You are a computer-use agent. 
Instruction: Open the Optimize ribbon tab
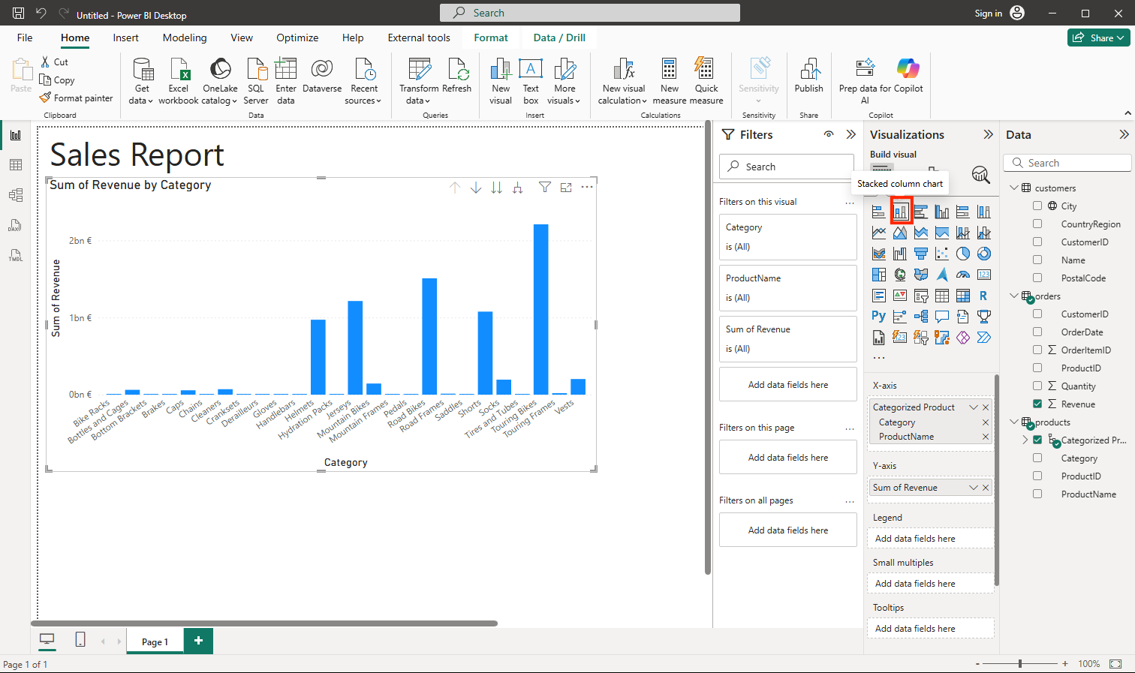(297, 38)
